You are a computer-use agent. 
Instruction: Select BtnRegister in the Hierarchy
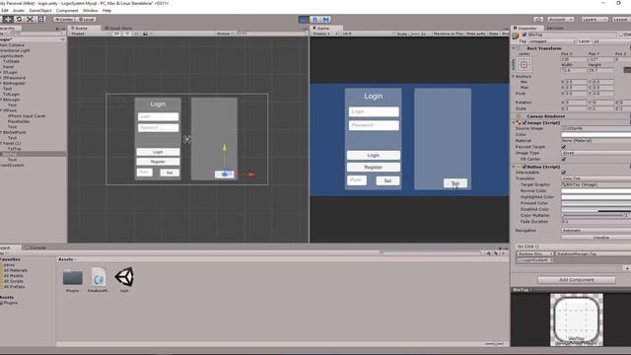[14, 83]
